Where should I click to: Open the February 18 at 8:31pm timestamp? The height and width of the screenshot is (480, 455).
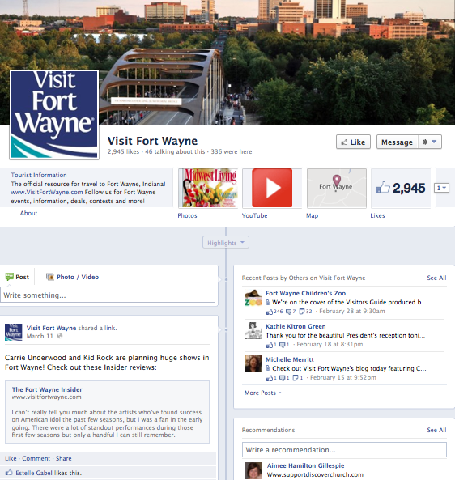pos(330,344)
